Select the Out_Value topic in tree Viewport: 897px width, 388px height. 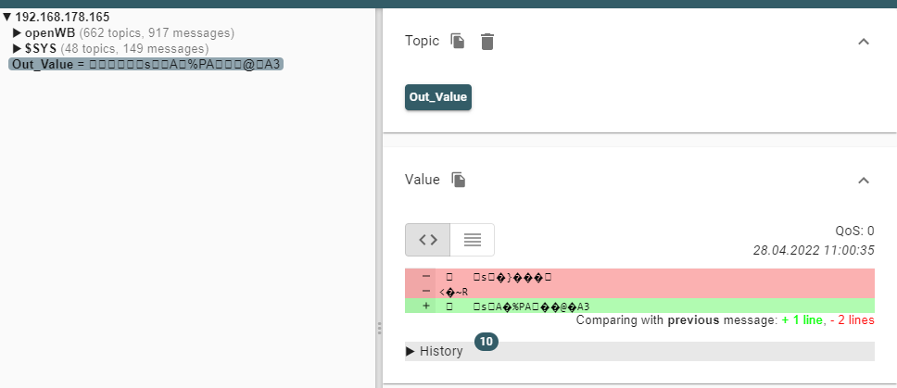[145, 64]
